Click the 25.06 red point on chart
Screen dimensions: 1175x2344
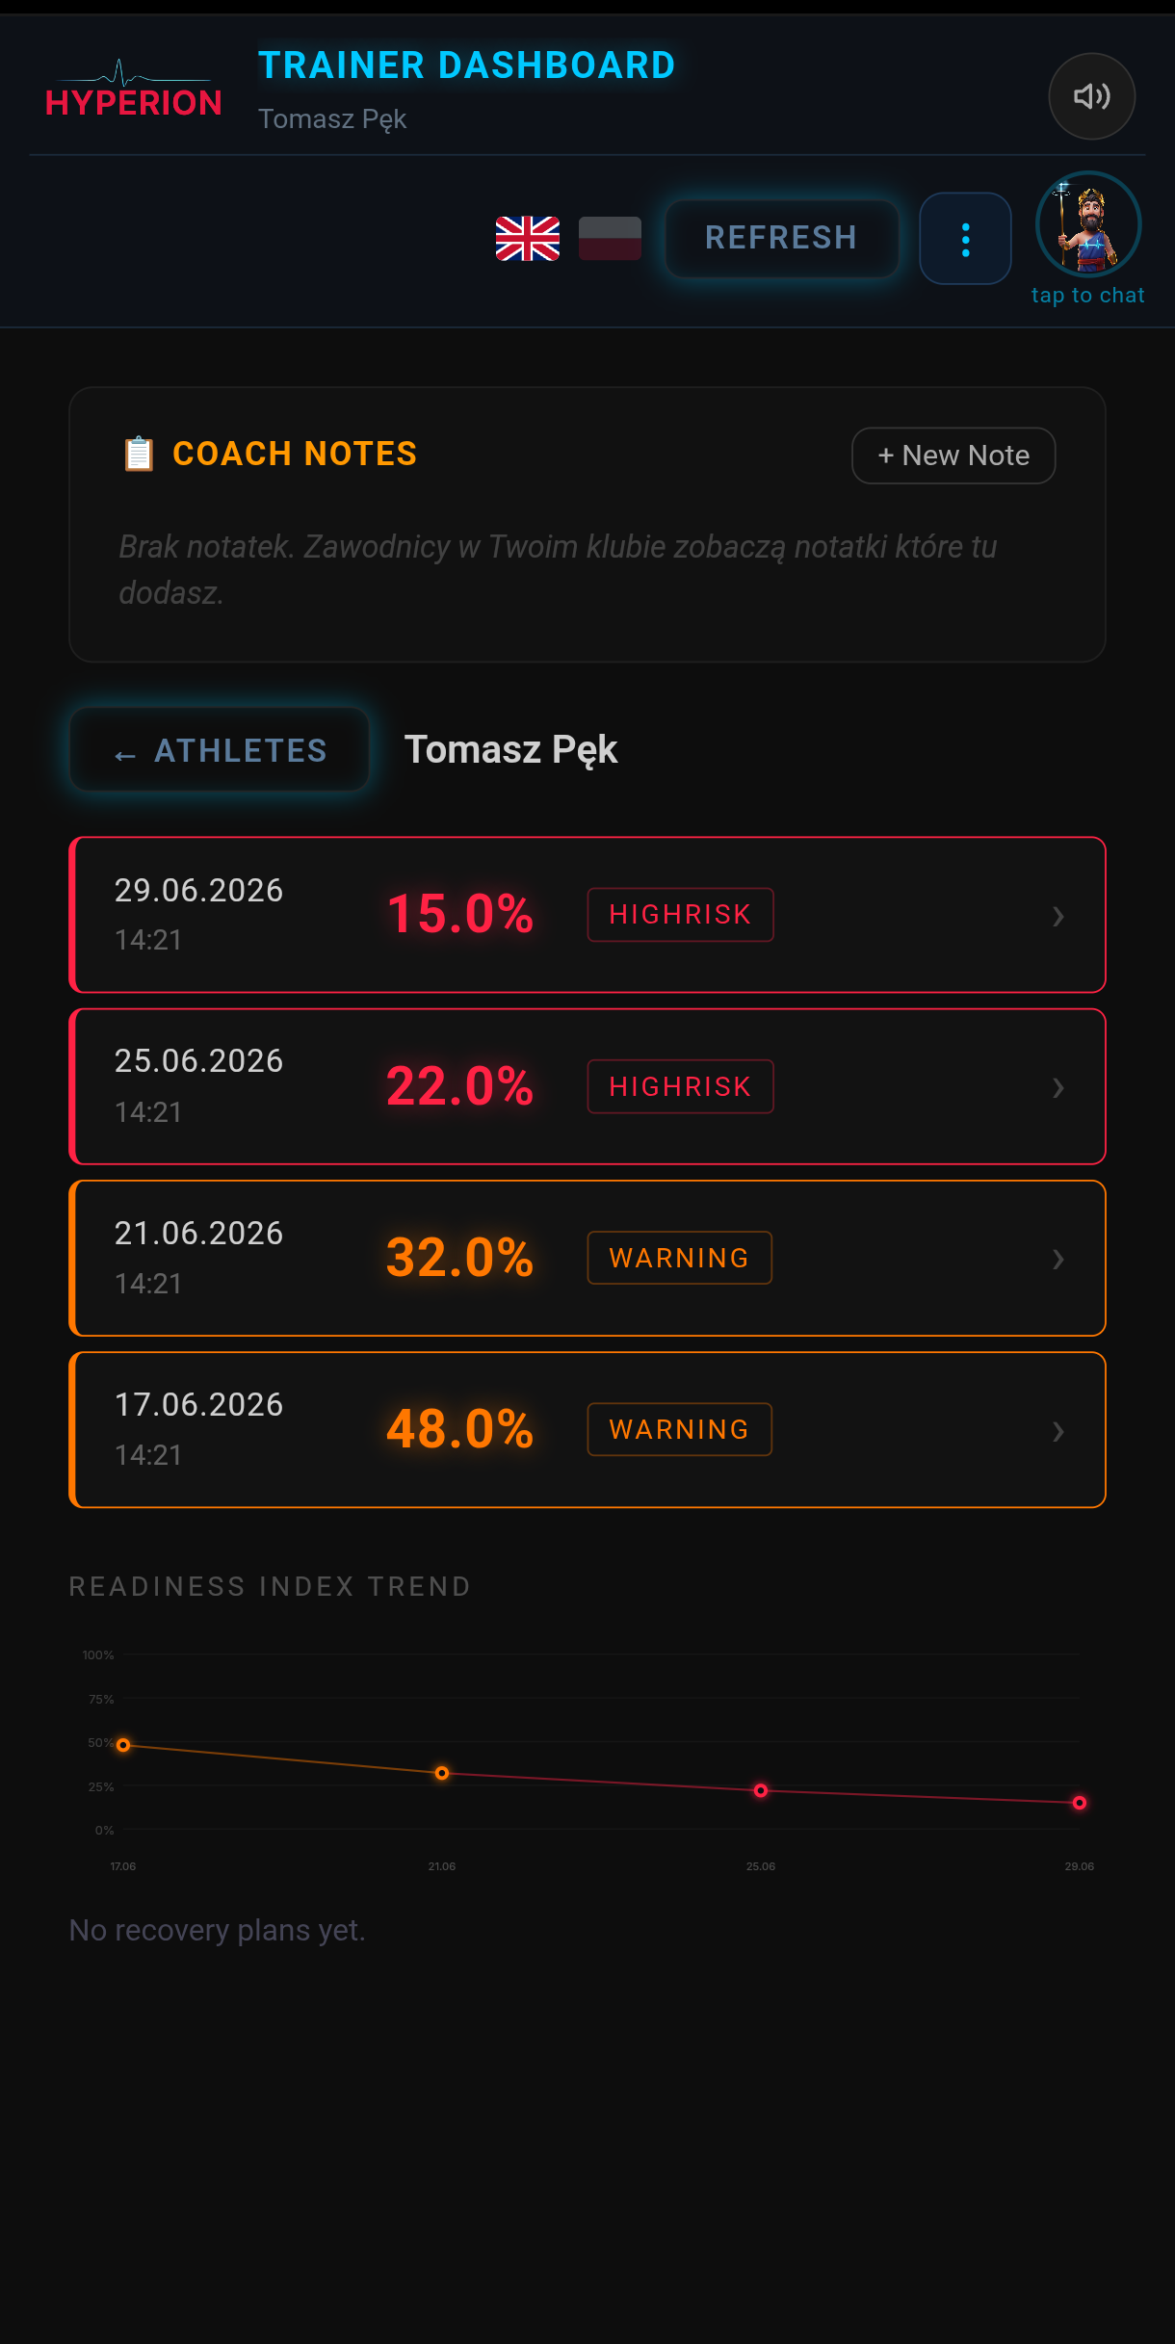761,1790
